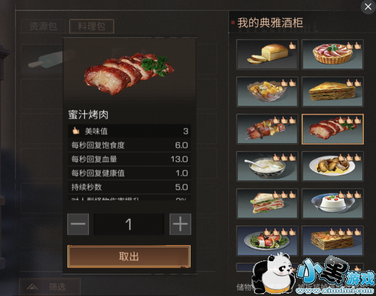Image resolution: width=376 pixels, height=296 pixels.
Task: Select the grilled meat skewer item
Action: click(267, 129)
